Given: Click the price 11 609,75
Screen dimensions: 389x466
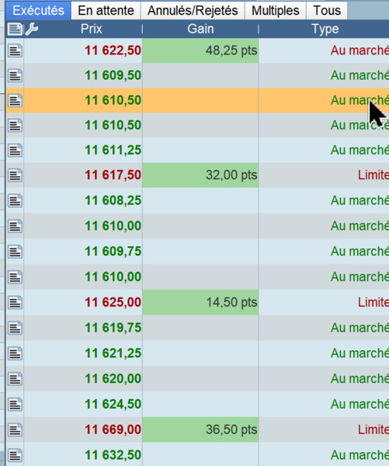Looking at the screenshot, I should (x=113, y=252).
